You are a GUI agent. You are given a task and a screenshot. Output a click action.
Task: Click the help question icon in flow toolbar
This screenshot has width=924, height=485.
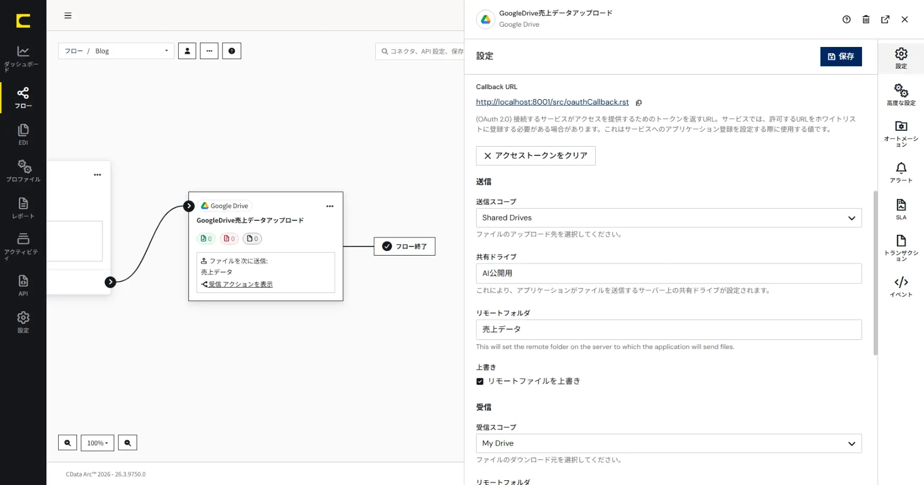pyautogui.click(x=232, y=51)
